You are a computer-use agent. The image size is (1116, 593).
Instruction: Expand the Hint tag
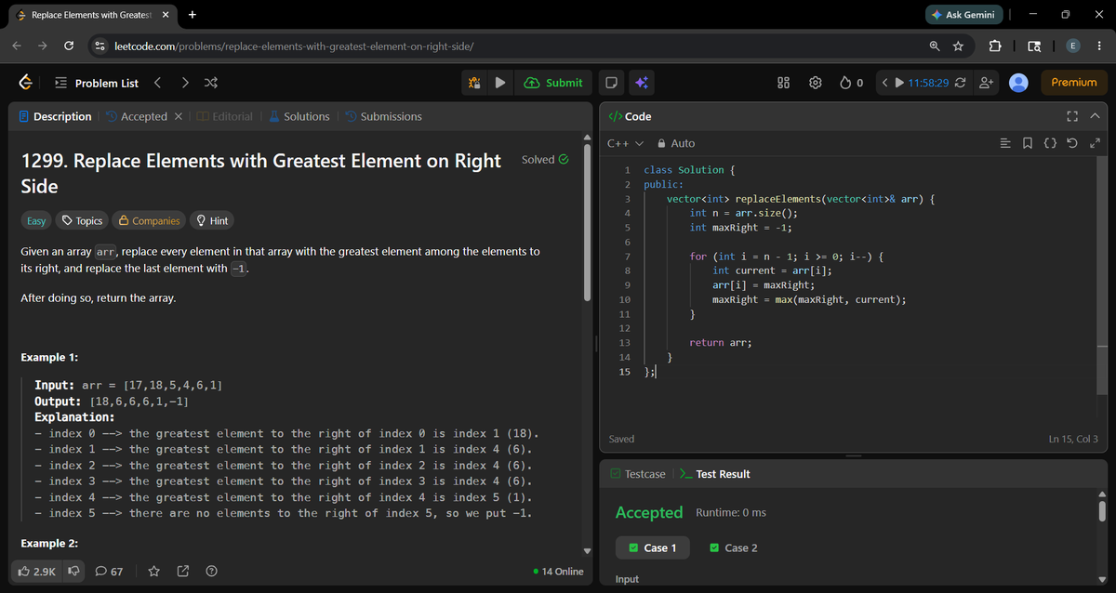click(x=211, y=220)
